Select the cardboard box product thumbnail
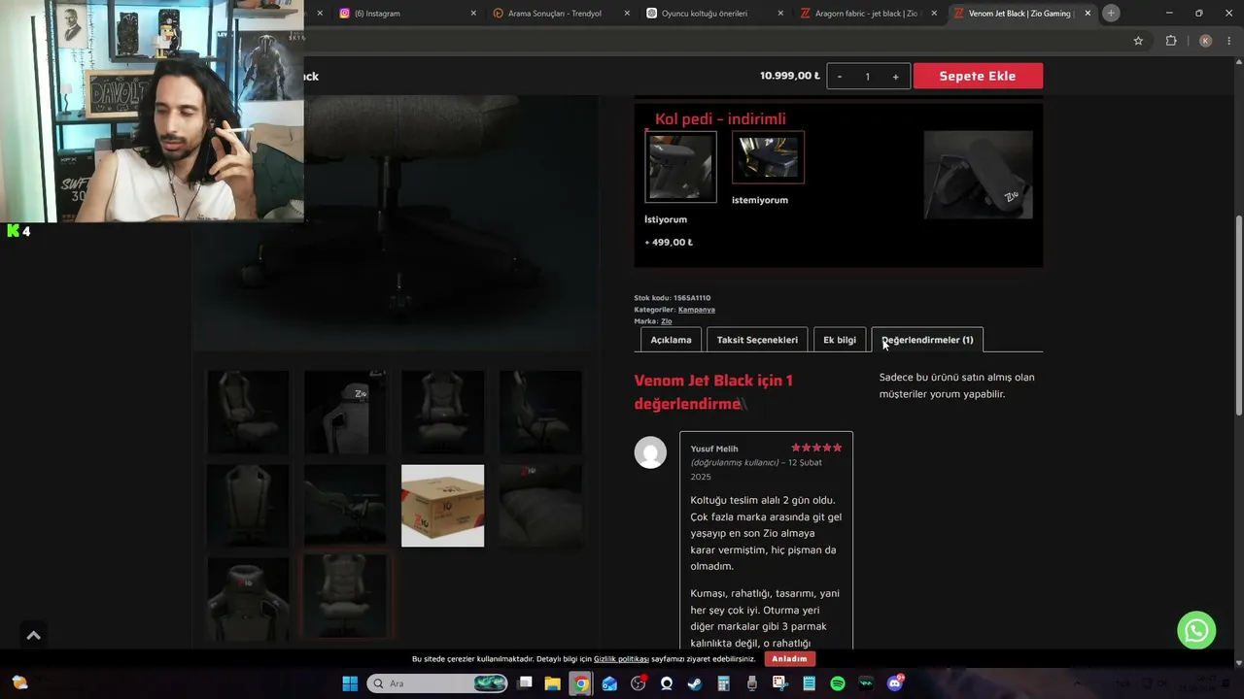 (442, 506)
